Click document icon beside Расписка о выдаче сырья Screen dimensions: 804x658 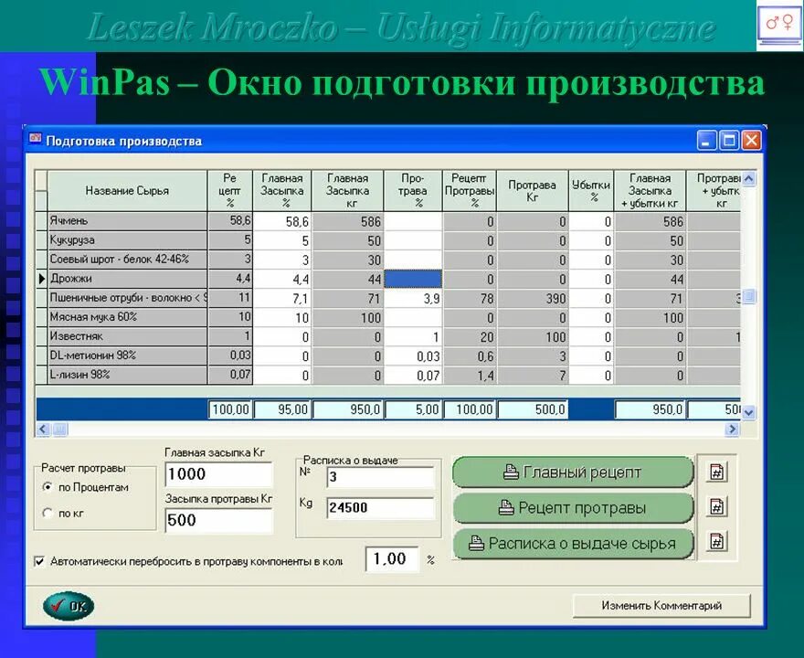point(717,542)
